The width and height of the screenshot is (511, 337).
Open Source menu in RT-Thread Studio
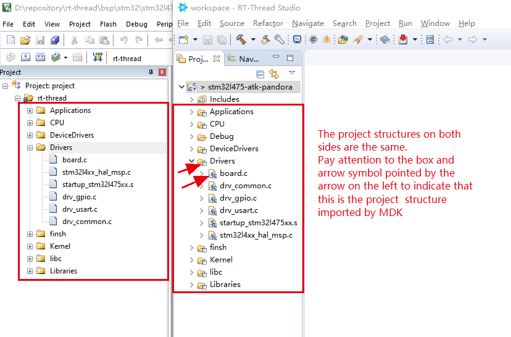coord(231,23)
